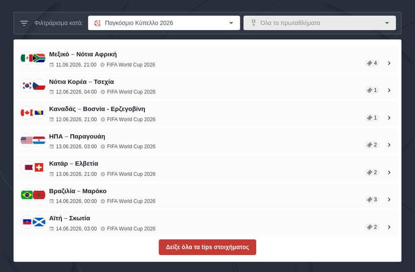Viewport: 415px width, 272px height.
Task: Click the tips badge showing 3 for Βραζιλία
Action: pyautogui.click(x=372, y=200)
